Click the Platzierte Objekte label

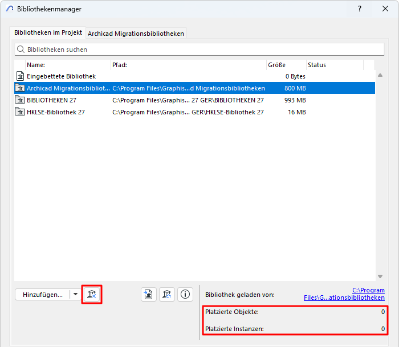tap(232, 312)
